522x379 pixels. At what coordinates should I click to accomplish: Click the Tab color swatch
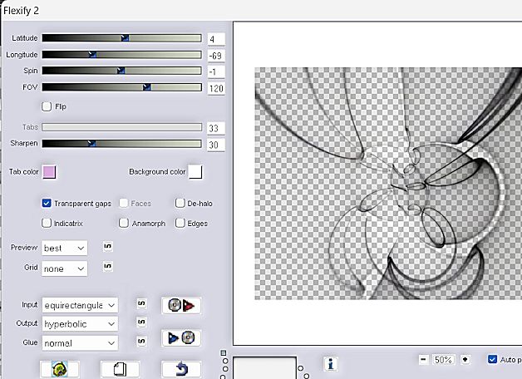pyautogui.click(x=49, y=172)
